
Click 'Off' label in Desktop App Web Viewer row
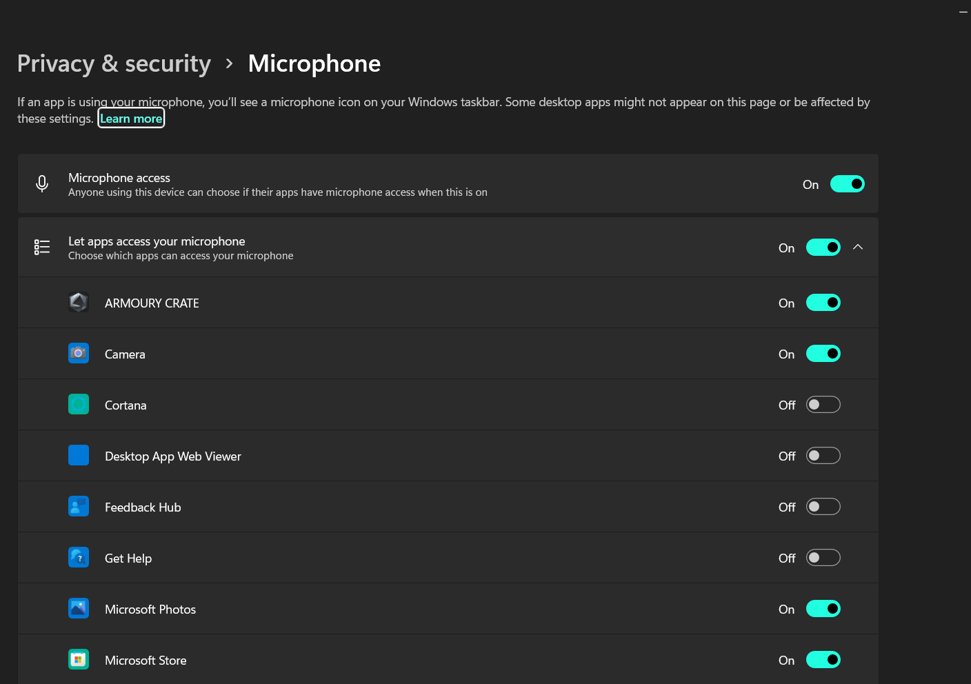(787, 456)
